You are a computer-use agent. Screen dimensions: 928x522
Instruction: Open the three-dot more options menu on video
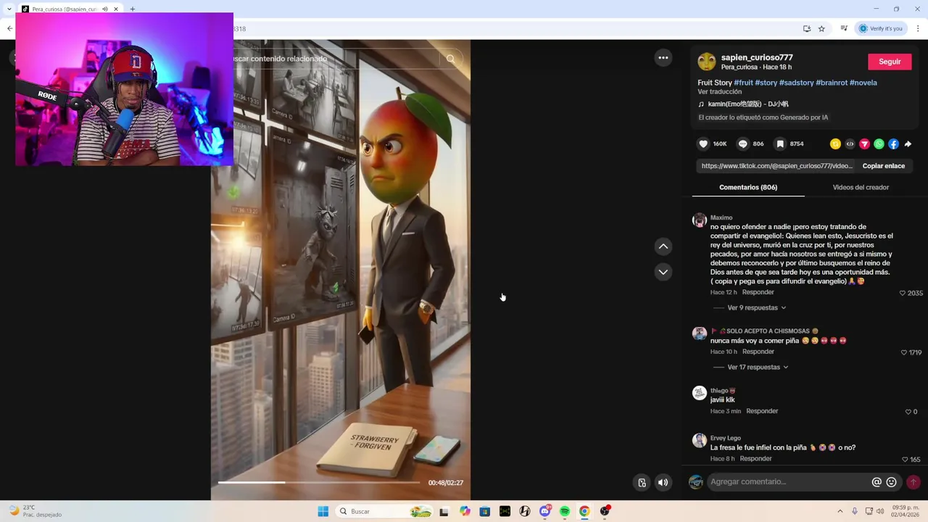[663, 58]
